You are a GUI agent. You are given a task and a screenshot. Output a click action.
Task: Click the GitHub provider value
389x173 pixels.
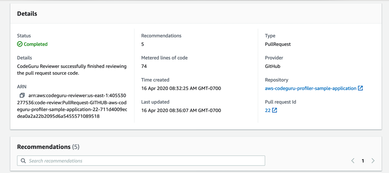point(272,66)
